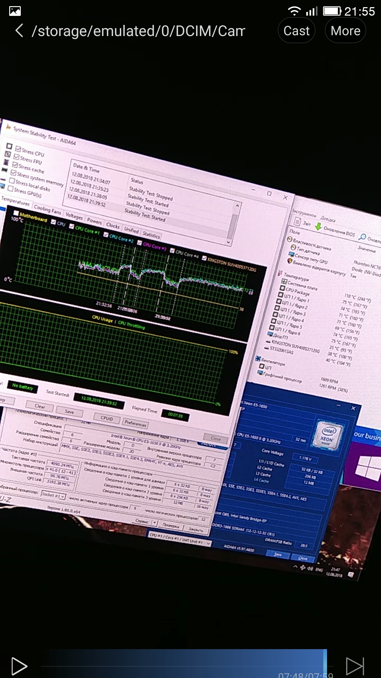
Task: Select the Температури section header
Action: pos(293,275)
